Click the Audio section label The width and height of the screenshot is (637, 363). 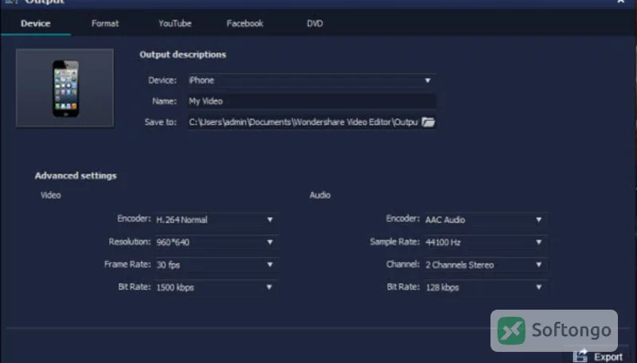pos(320,195)
